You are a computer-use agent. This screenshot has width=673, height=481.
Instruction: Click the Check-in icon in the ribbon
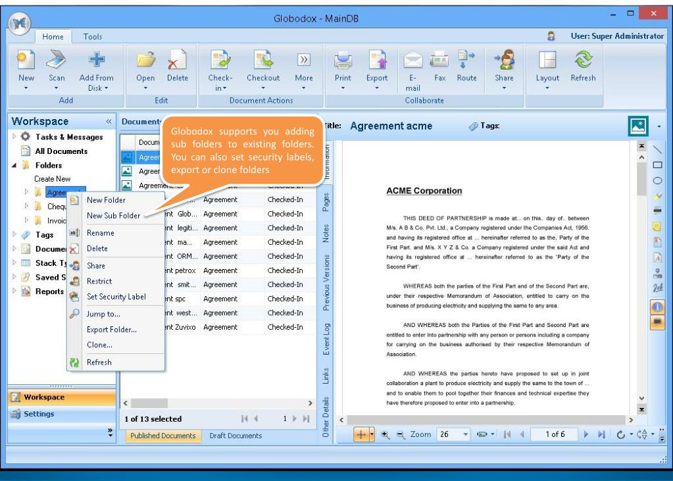click(x=220, y=59)
